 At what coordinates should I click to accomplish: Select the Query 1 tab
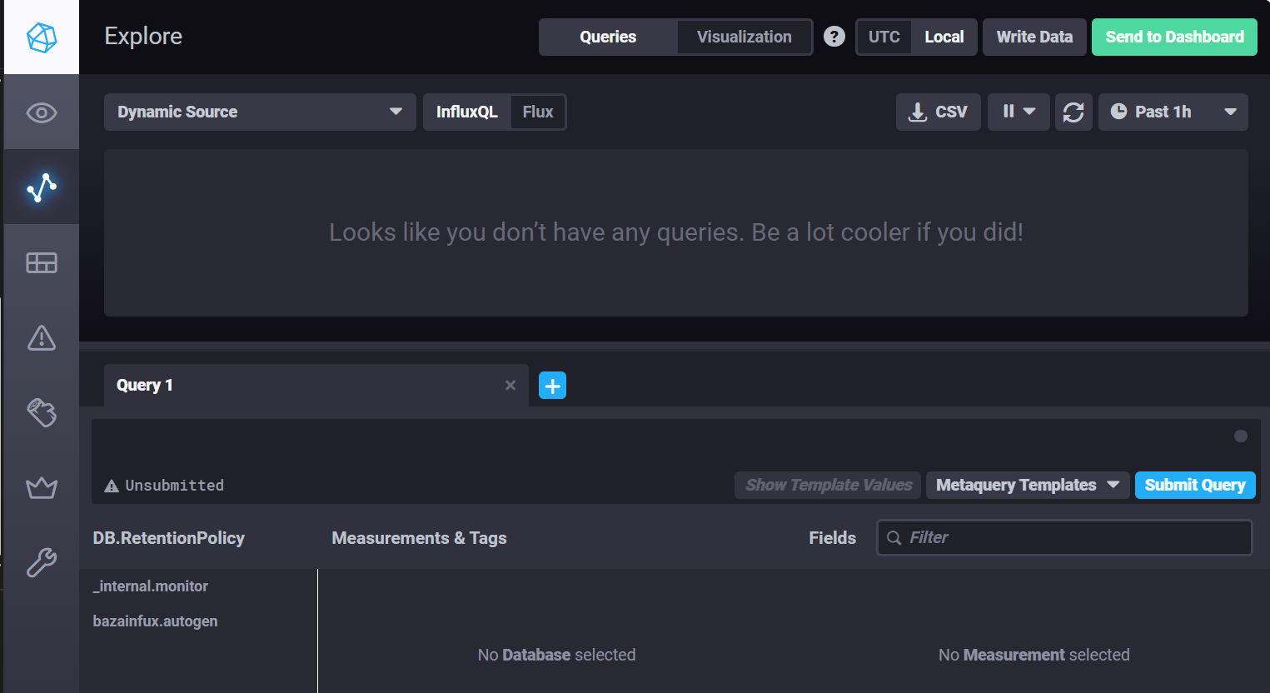300,385
